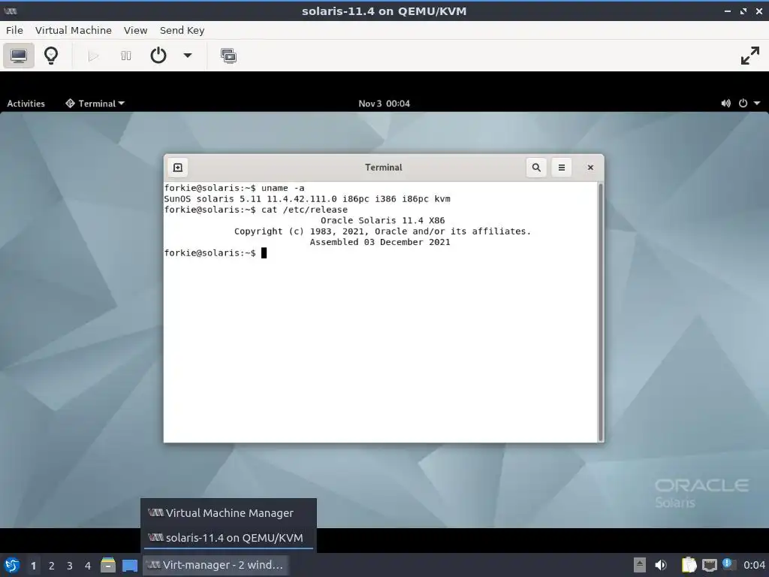The image size is (769, 577).
Task: Open the View menu
Action: (x=135, y=30)
